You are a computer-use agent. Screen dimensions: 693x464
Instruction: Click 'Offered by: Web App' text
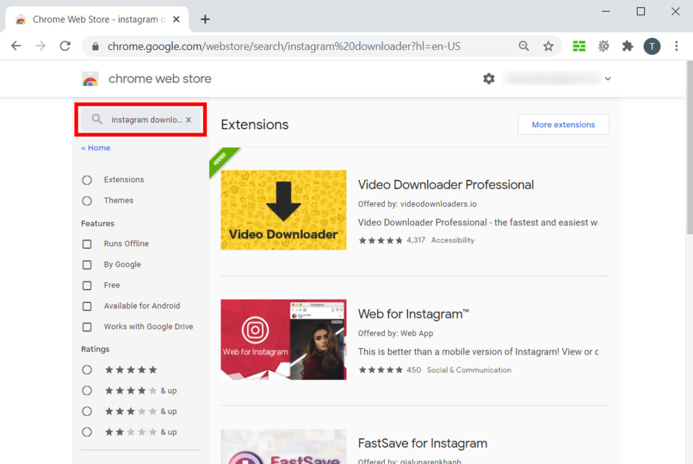395,333
